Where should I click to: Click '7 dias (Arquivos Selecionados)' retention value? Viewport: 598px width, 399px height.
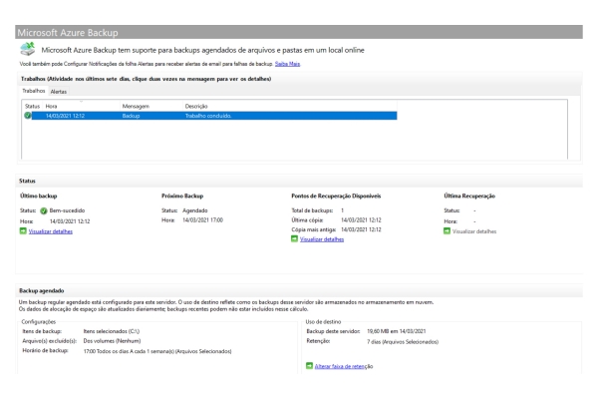click(403, 342)
